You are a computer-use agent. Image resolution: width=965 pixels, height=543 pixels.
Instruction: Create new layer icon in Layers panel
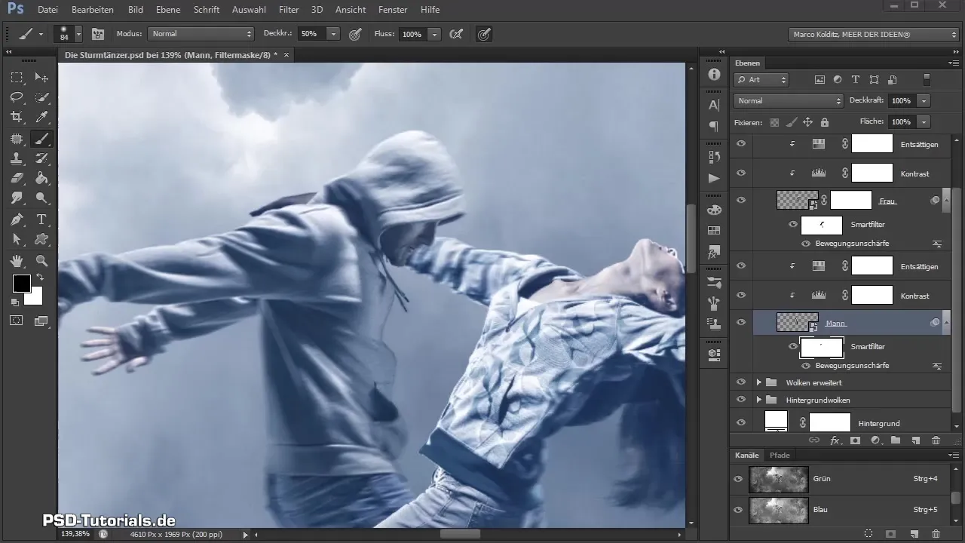915,440
